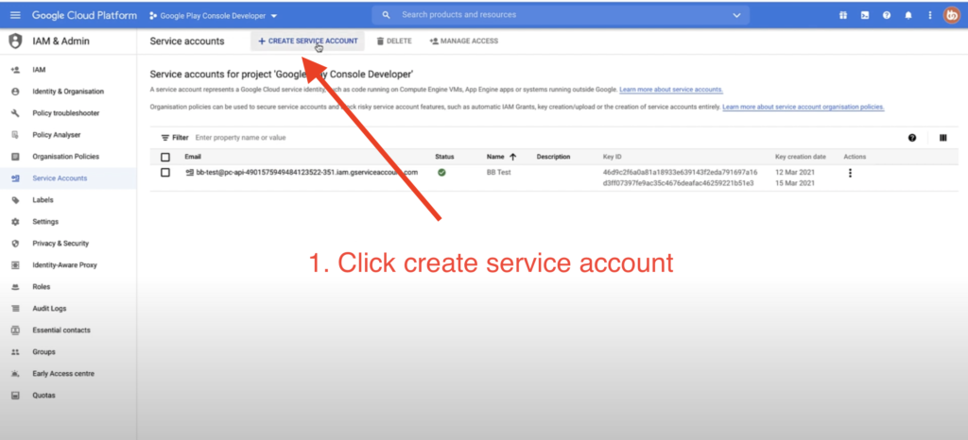The width and height of the screenshot is (968, 440).
Task: Click the filter help icon in table
Action: tap(912, 138)
